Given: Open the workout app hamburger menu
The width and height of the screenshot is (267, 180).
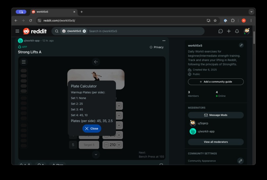Looking at the screenshot, I should coord(24,62).
